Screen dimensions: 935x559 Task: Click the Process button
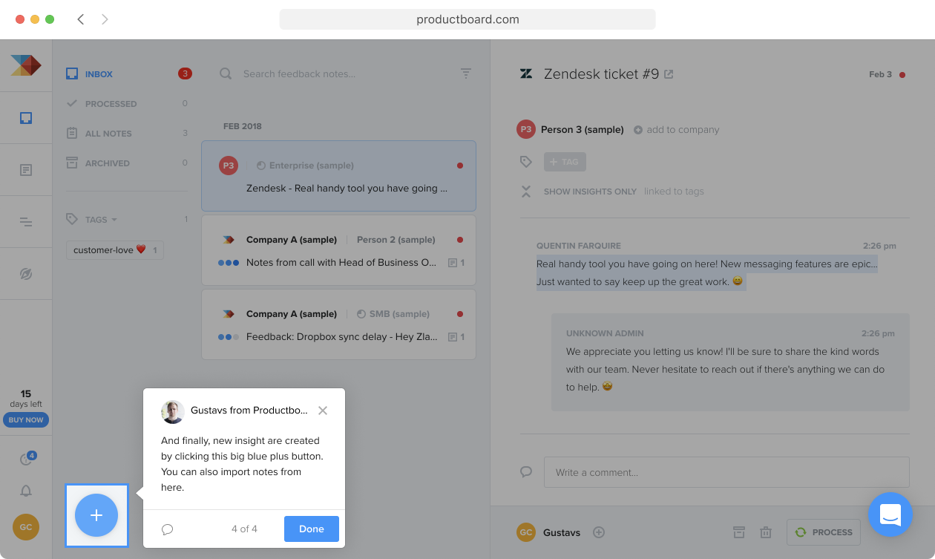pyautogui.click(x=824, y=532)
